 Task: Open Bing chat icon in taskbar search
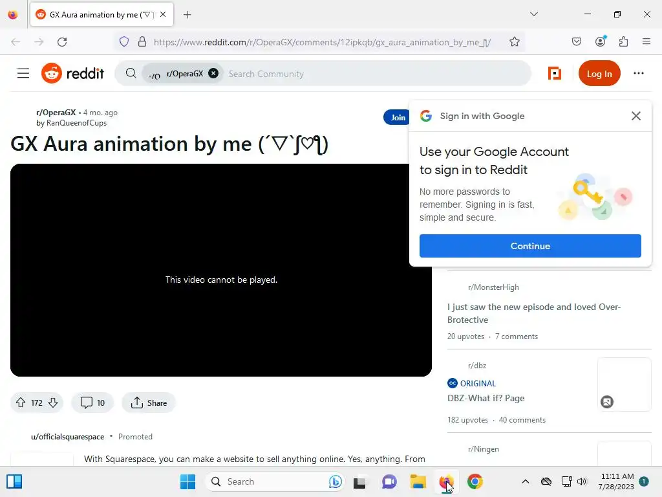(336, 481)
